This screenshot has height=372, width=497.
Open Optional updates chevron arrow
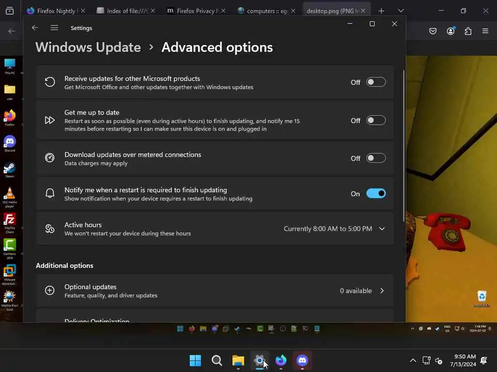[x=382, y=291]
